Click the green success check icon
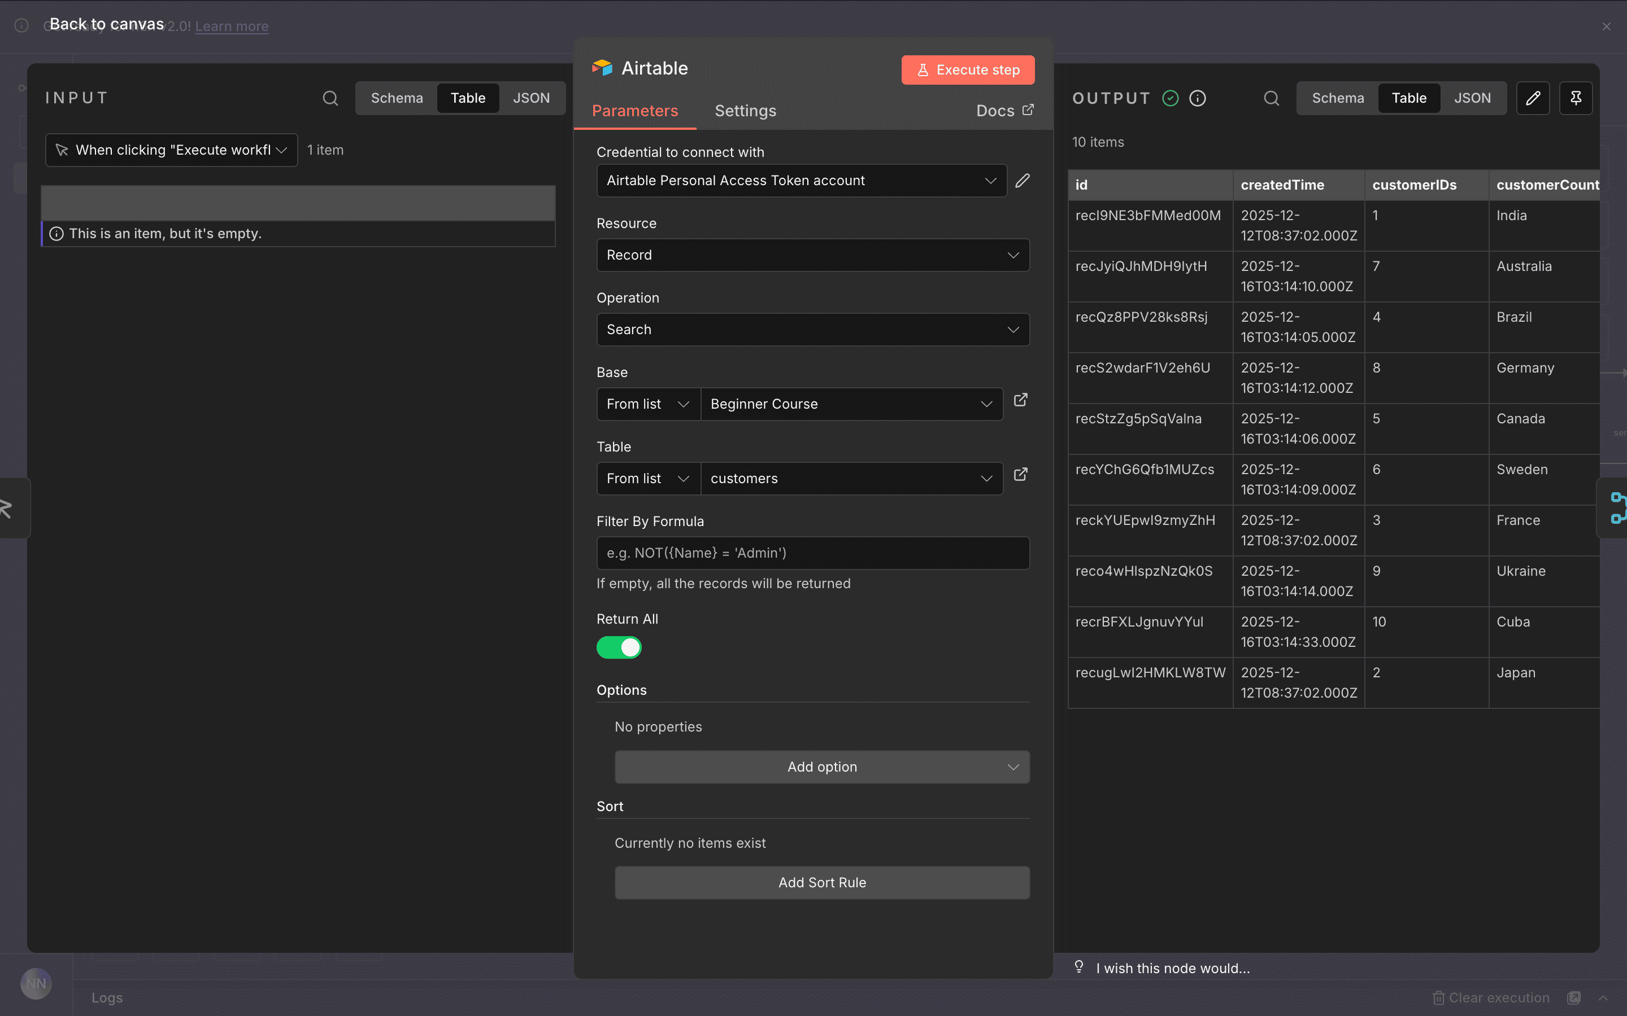 tap(1171, 98)
